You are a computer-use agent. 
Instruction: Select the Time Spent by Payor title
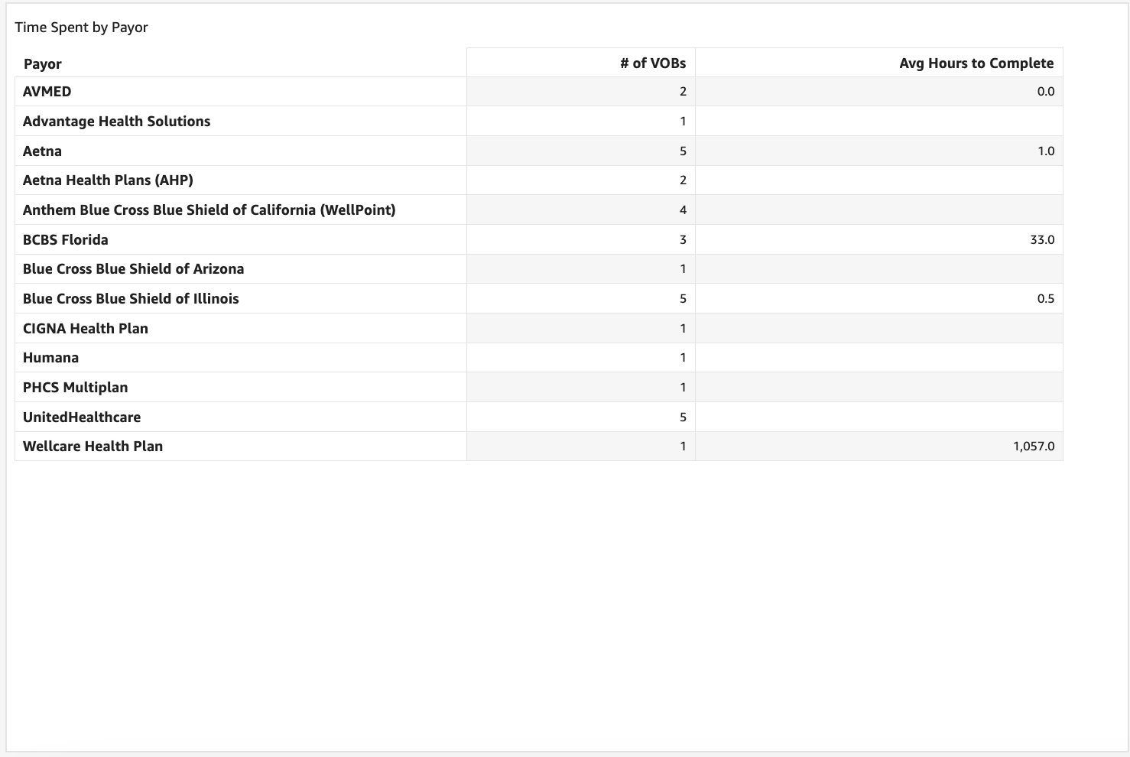82,28
